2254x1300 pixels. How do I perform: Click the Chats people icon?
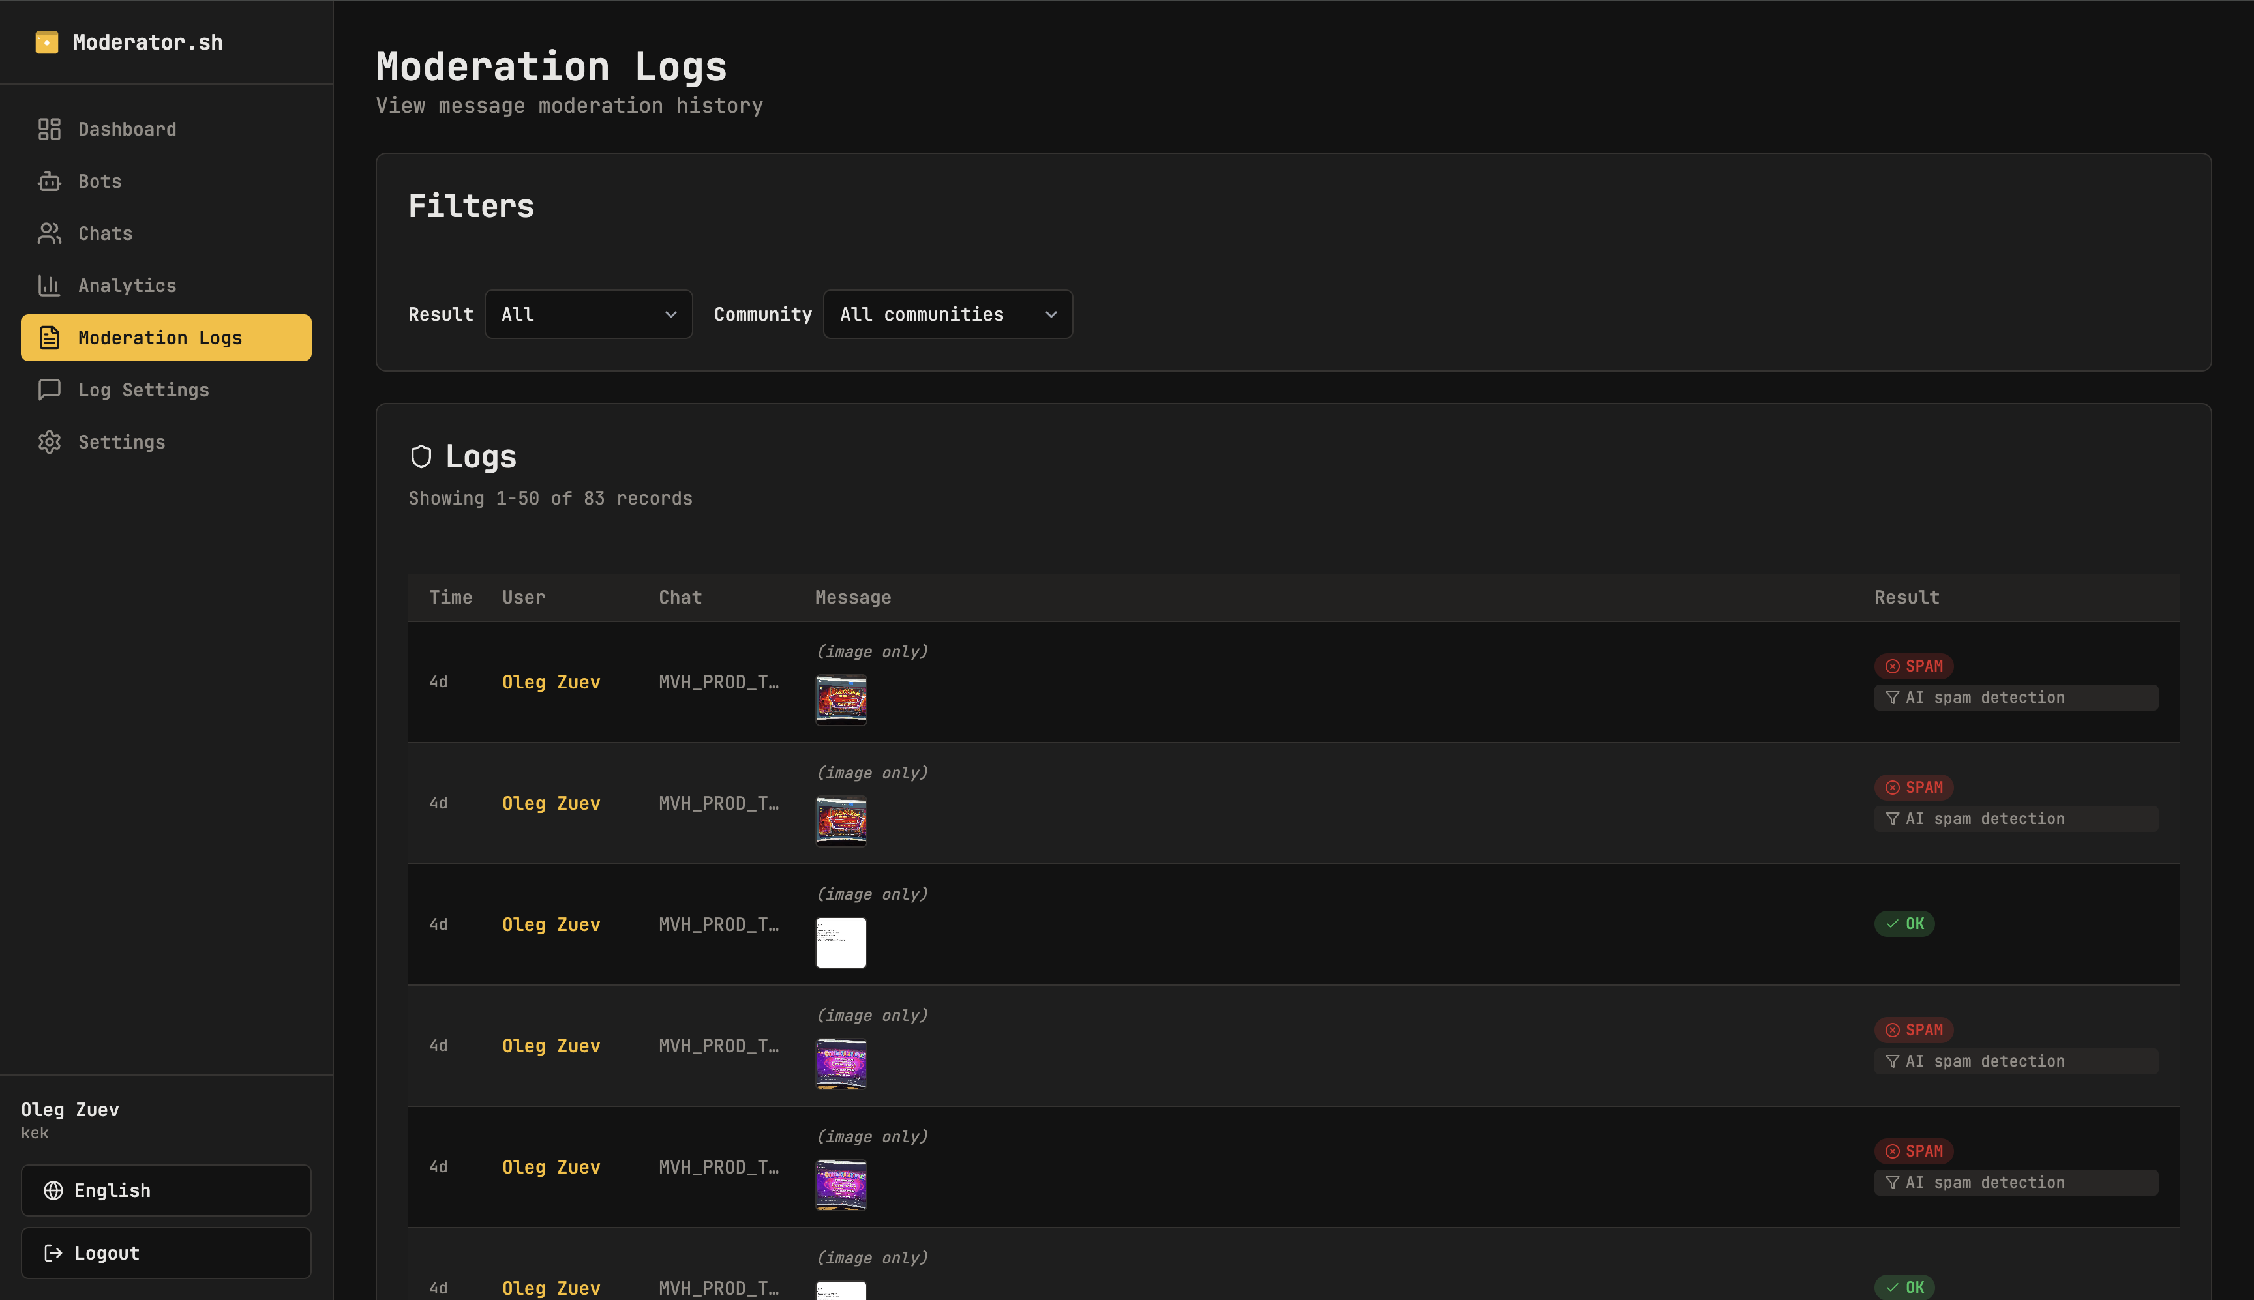click(x=50, y=233)
